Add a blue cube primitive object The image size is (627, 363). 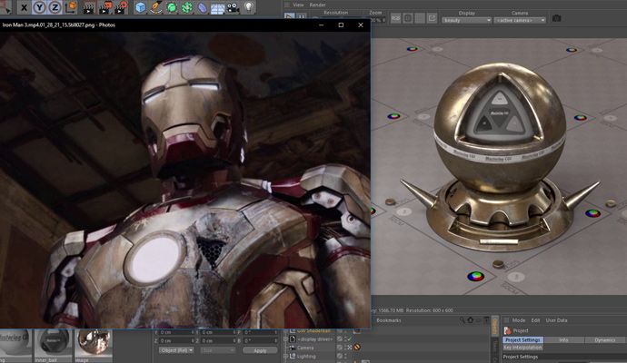click(142, 7)
